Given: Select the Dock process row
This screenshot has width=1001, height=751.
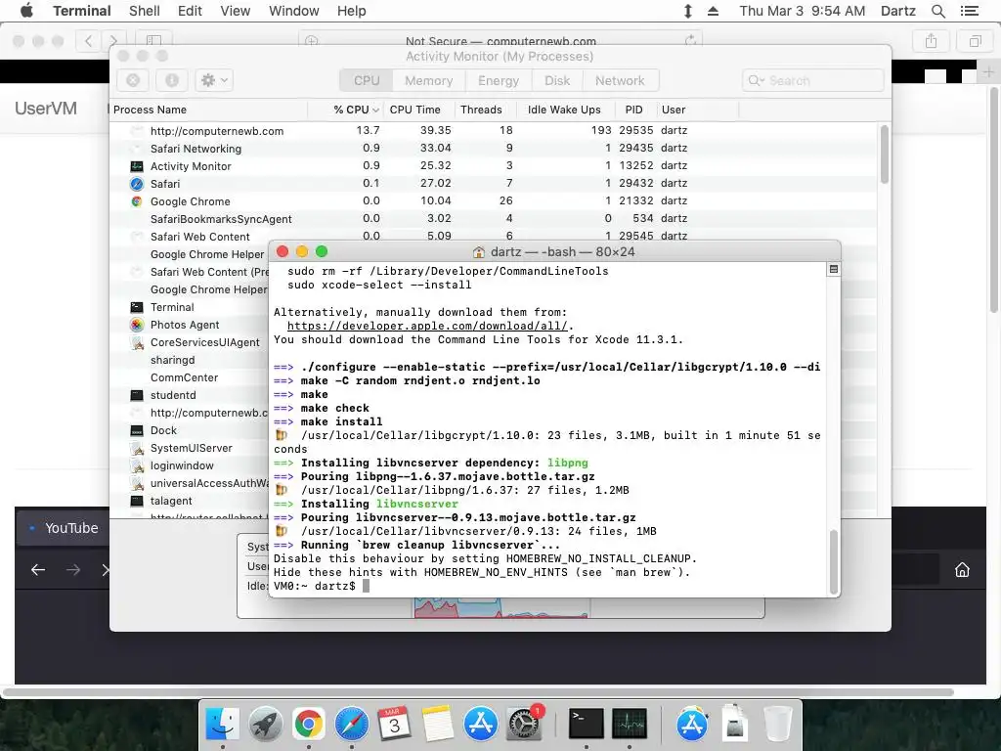Looking at the screenshot, I should [x=189, y=430].
